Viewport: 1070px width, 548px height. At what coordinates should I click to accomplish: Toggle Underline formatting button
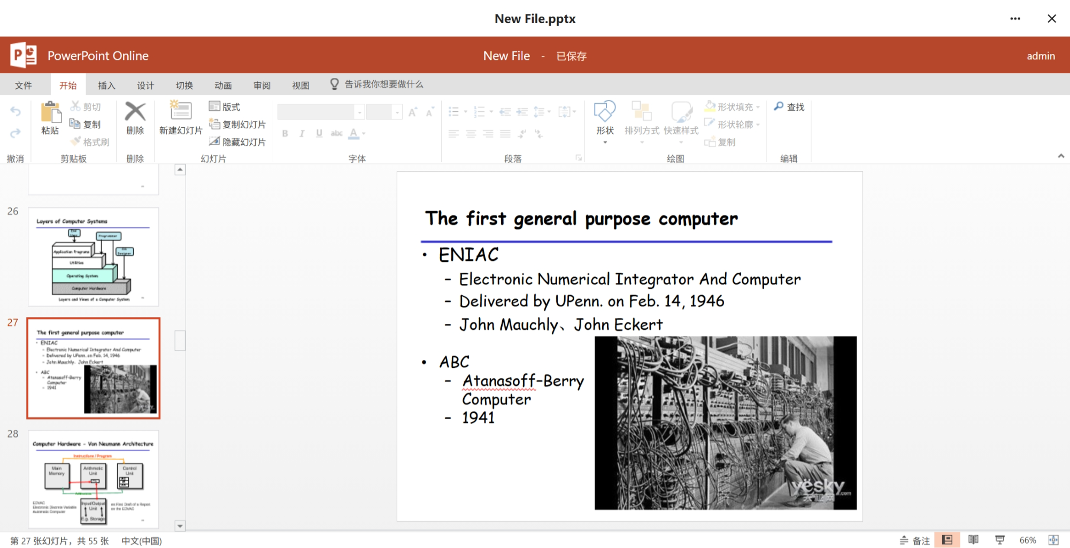tap(319, 133)
